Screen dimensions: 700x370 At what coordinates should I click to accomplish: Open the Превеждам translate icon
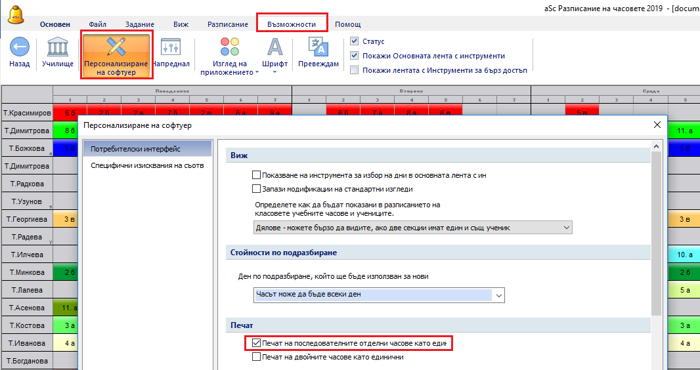[x=318, y=47]
